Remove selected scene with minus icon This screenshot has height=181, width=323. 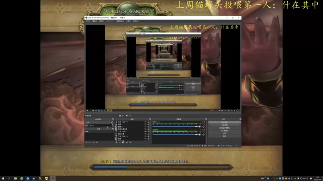click(x=90, y=142)
